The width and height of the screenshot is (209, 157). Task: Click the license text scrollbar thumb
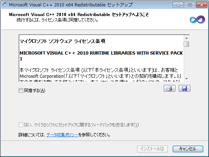[187, 44]
